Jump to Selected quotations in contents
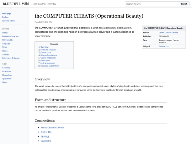 click(x=49, y=55)
